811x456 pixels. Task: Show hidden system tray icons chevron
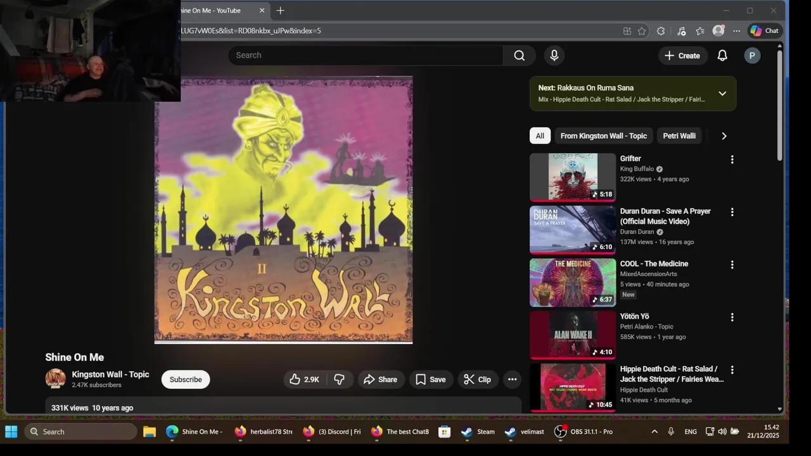click(654, 432)
